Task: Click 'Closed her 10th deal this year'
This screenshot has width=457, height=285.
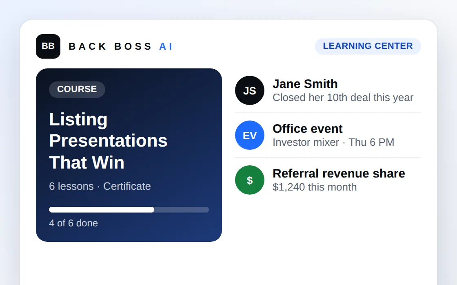Action: point(343,98)
